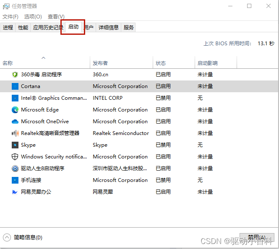This screenshot has width=279, height=249.
Task: Click the 简略信息(D) link text
Action: click(x=28, y=237)
